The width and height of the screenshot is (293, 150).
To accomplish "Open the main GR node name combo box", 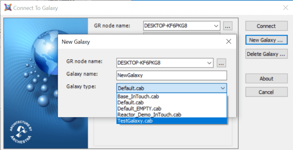I will tap(182, 26).
